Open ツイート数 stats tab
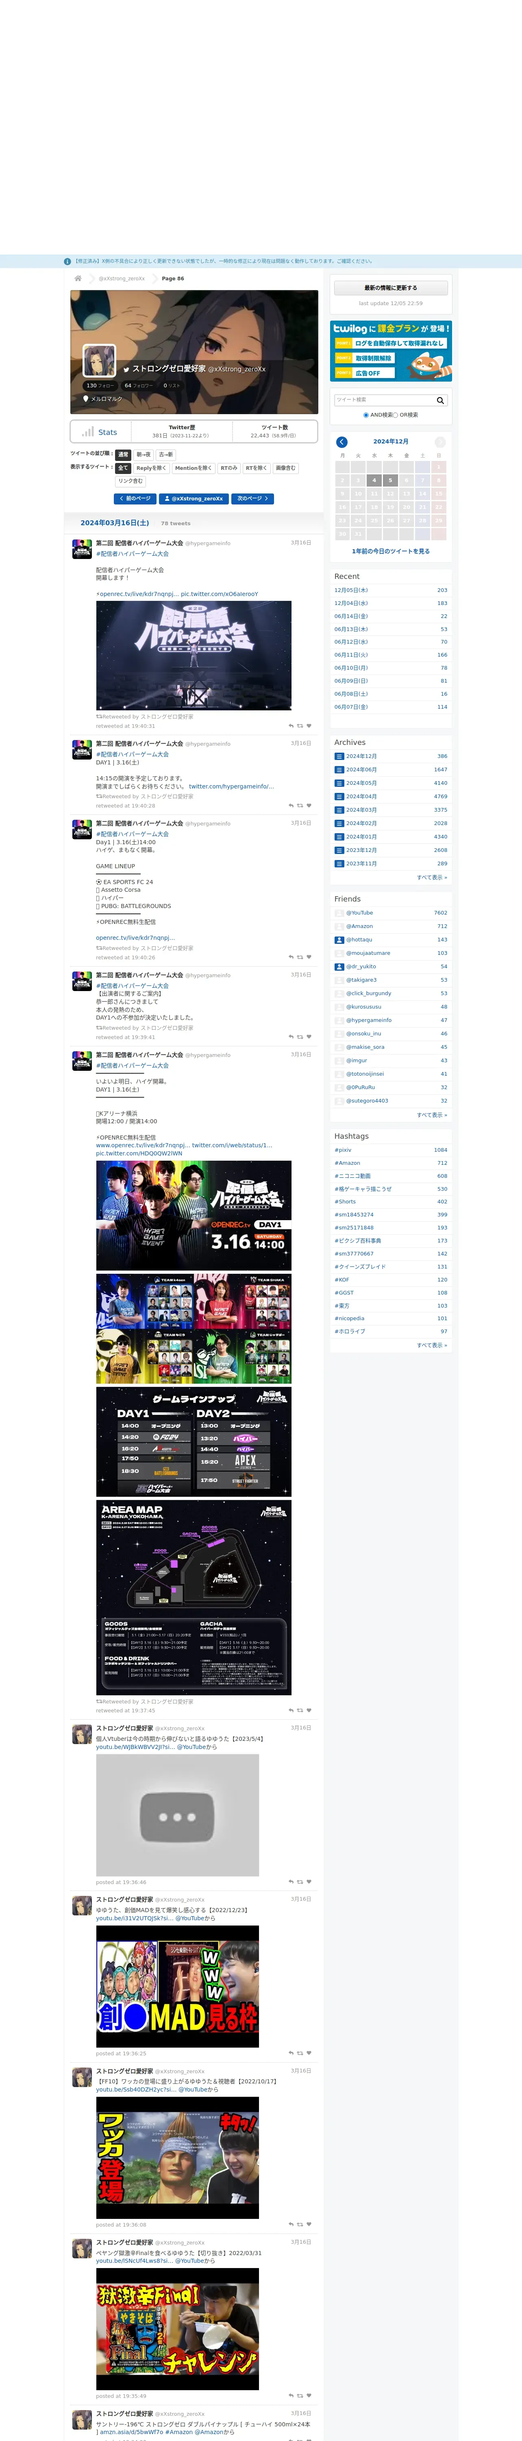 [x=275, y=431]
